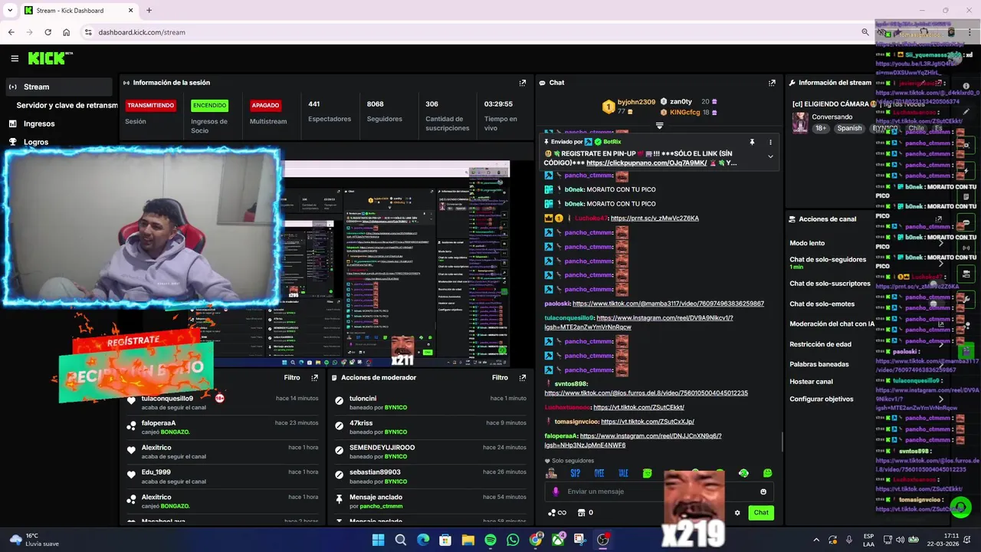Screen dimensions: 981x552
Task: Go to browser home page
Action: pos(67,32)
